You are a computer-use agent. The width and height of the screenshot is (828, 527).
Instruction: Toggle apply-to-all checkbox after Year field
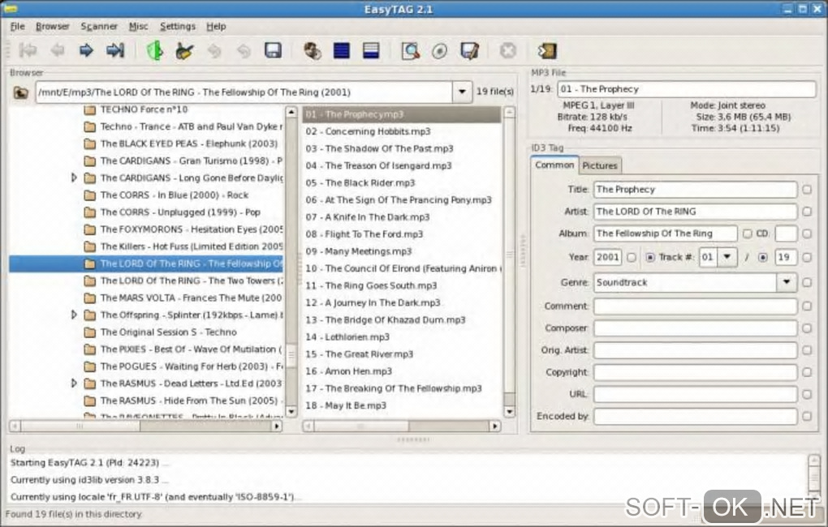pyautogui.click(x=632, y=258)
